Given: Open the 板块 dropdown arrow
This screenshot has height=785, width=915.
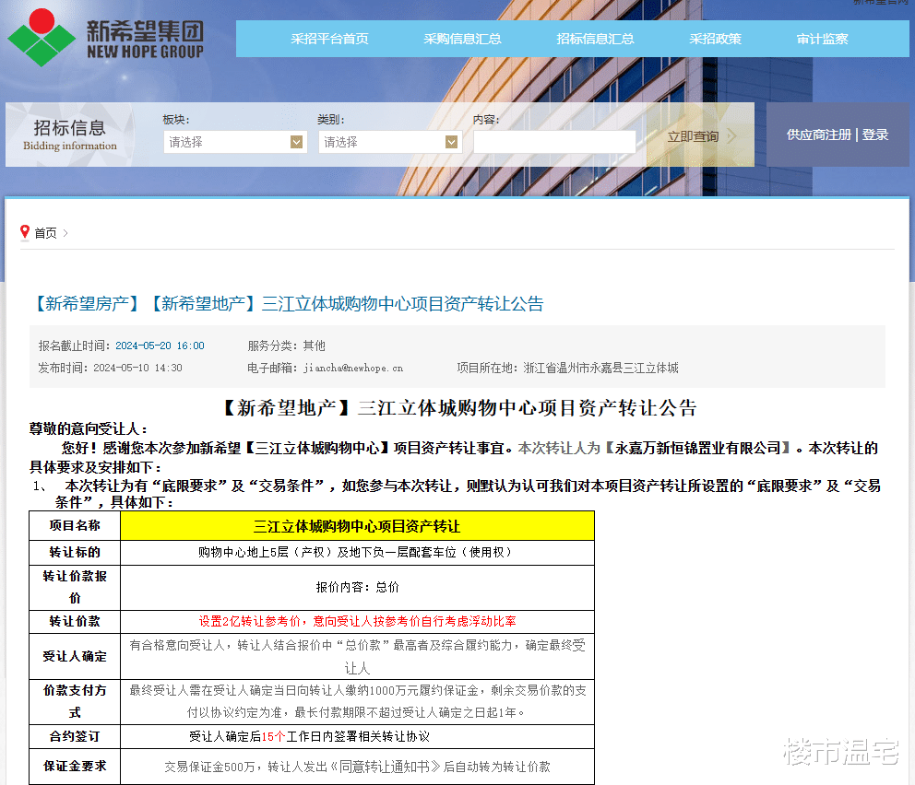Looking at the screenshot, I should point(296,142).
